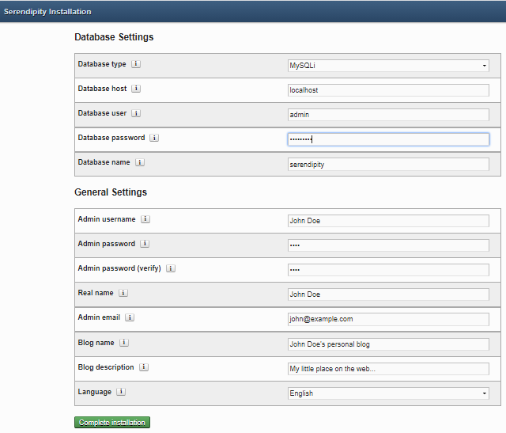Expand the Language dropdown showing English

coord(388,393)
